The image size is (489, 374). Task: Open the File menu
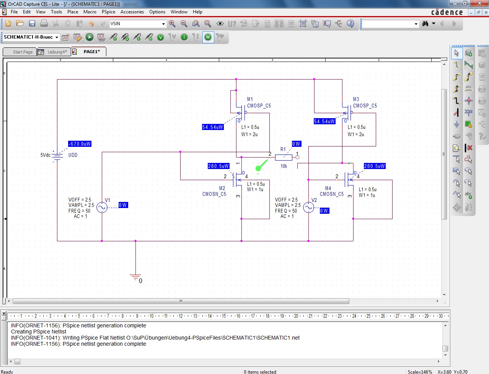[x=14, y=12]
